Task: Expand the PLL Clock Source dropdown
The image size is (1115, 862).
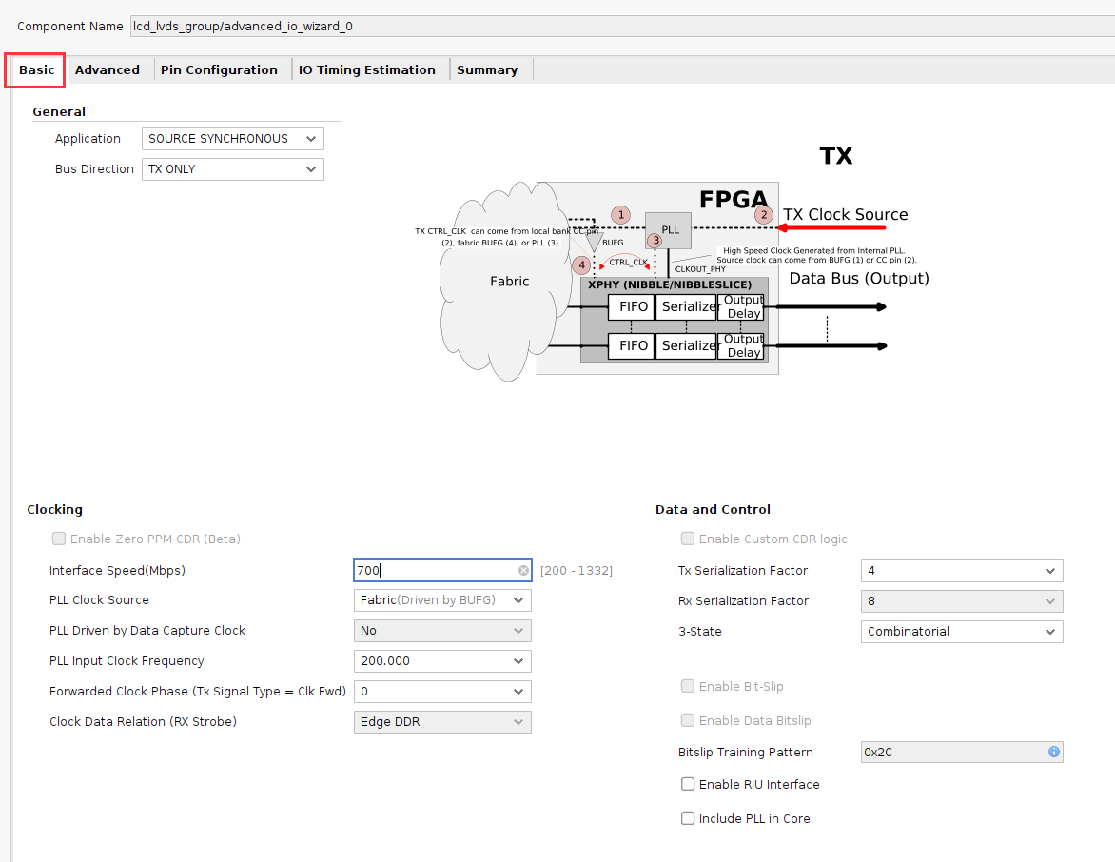Action: point(442,600)
